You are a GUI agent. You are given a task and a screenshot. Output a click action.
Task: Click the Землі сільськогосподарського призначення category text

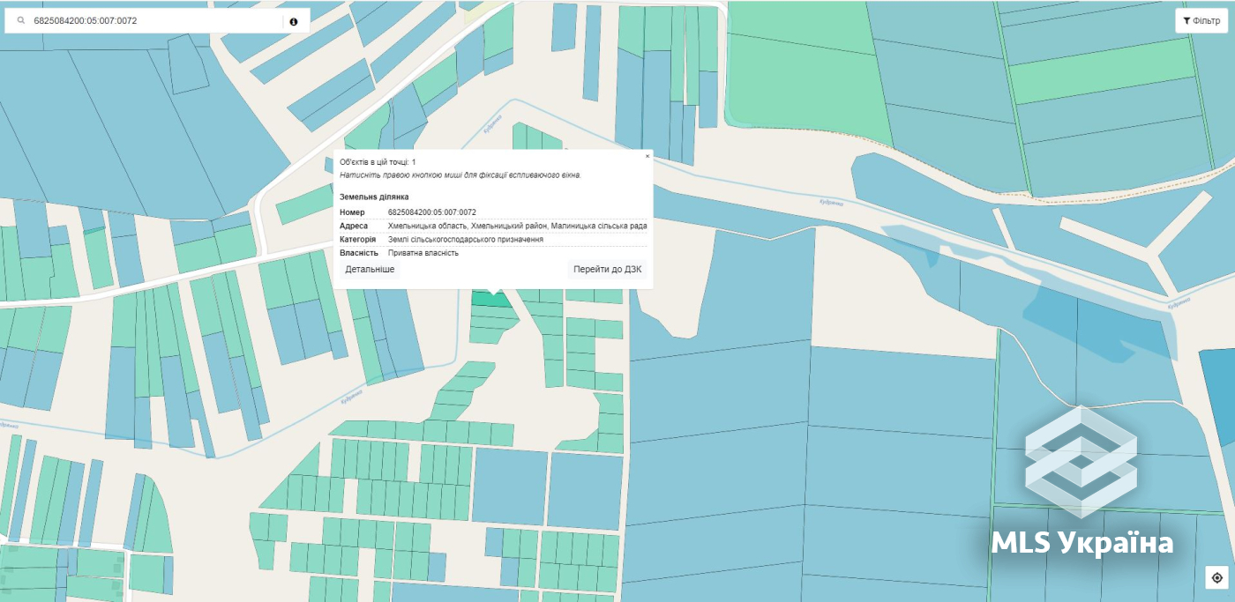pyautogui.click(x=466, y=240)
